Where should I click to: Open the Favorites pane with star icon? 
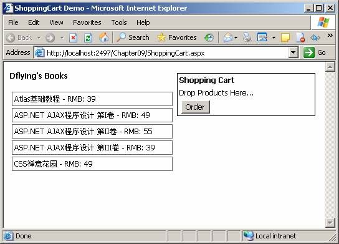(x=177, y=37)
